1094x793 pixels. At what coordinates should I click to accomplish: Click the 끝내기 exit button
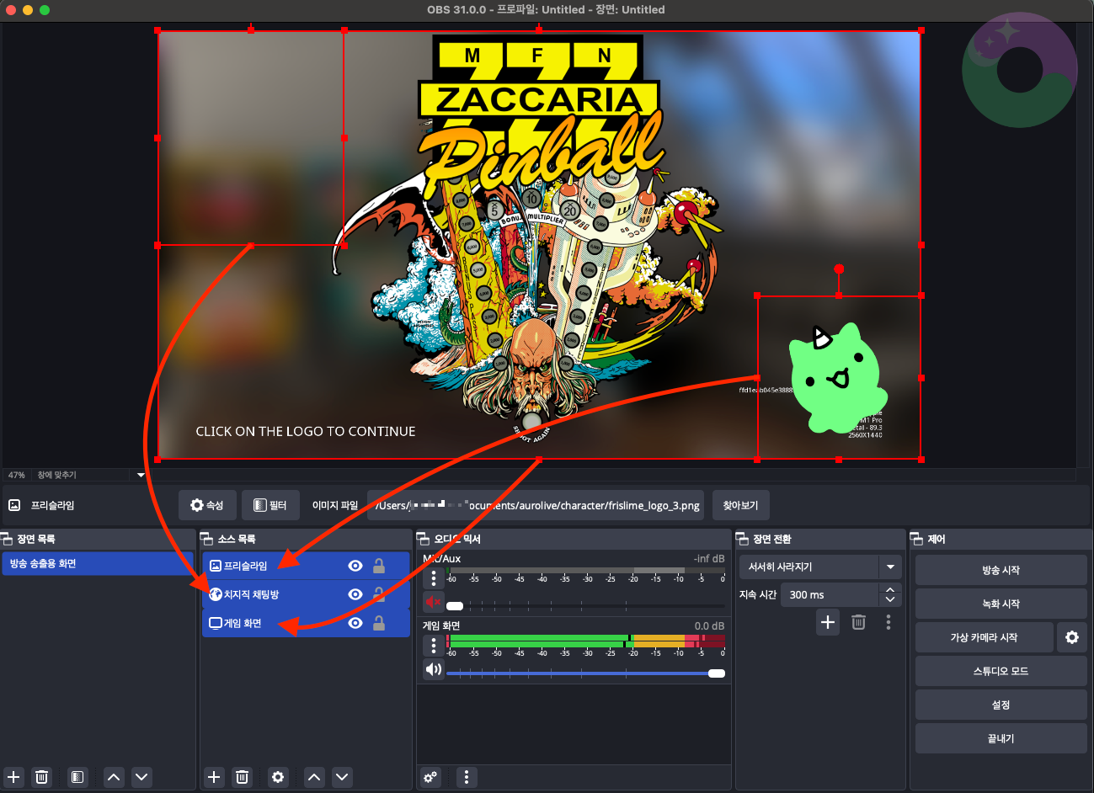[1001, 738]
